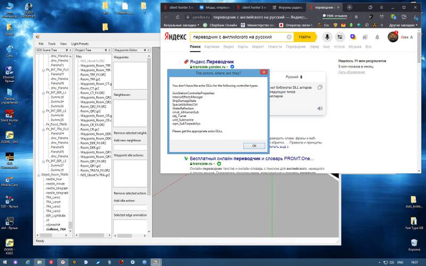Open the Визуальные закладки dropdown
This screenshot has height=266, width=426.
[181, 25]
